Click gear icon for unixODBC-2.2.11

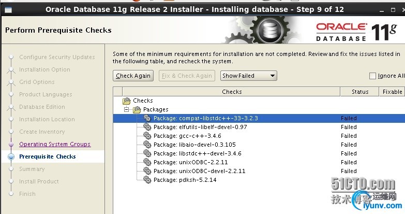point(147,162)
